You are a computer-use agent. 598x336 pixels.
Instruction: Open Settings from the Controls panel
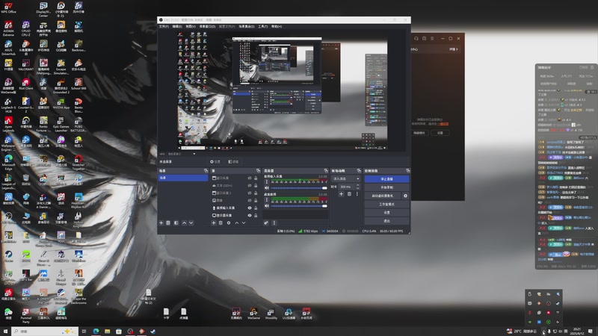pyautogui.click(x=386, y=213)
